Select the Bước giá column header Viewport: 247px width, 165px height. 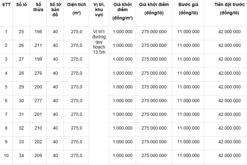coord(188,9)
